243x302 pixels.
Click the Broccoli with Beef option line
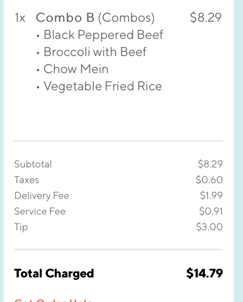pos(95,52)
